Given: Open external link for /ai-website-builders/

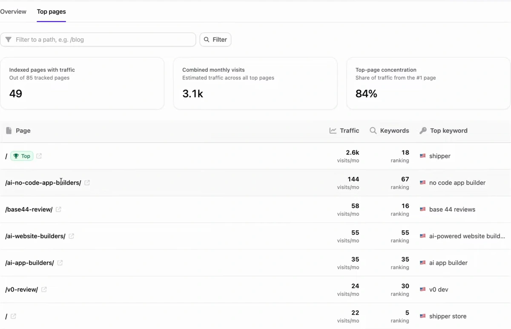Looking at the screenshot, I should click(x=71, y=236).
